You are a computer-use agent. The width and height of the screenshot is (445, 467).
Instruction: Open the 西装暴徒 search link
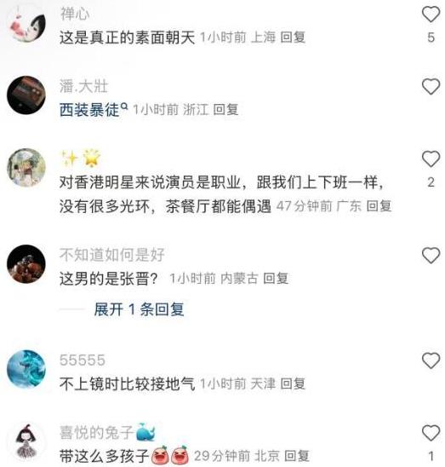tap(94, 109)
